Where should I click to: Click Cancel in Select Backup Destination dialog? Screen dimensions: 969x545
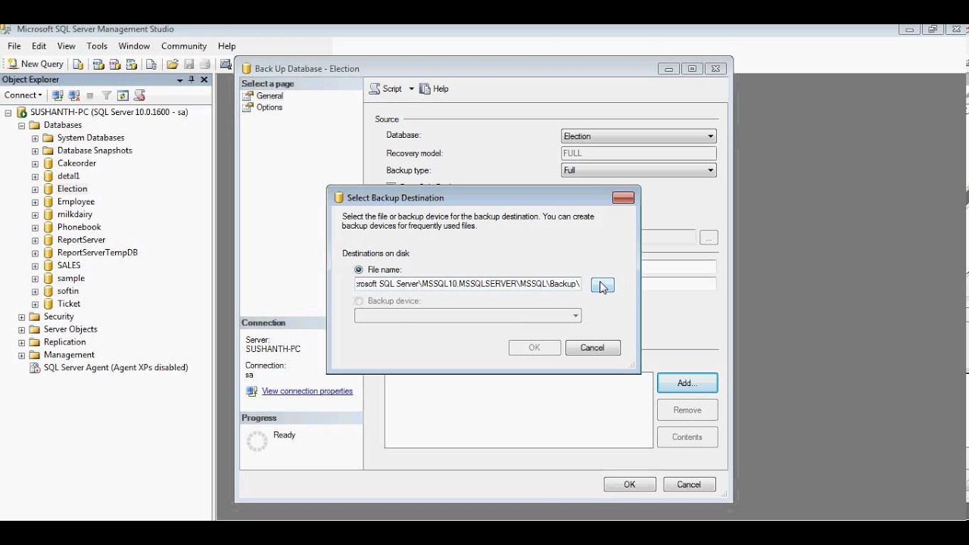coord(593,347)
